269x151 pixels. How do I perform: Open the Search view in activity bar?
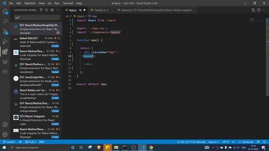(x=5, y=21)
